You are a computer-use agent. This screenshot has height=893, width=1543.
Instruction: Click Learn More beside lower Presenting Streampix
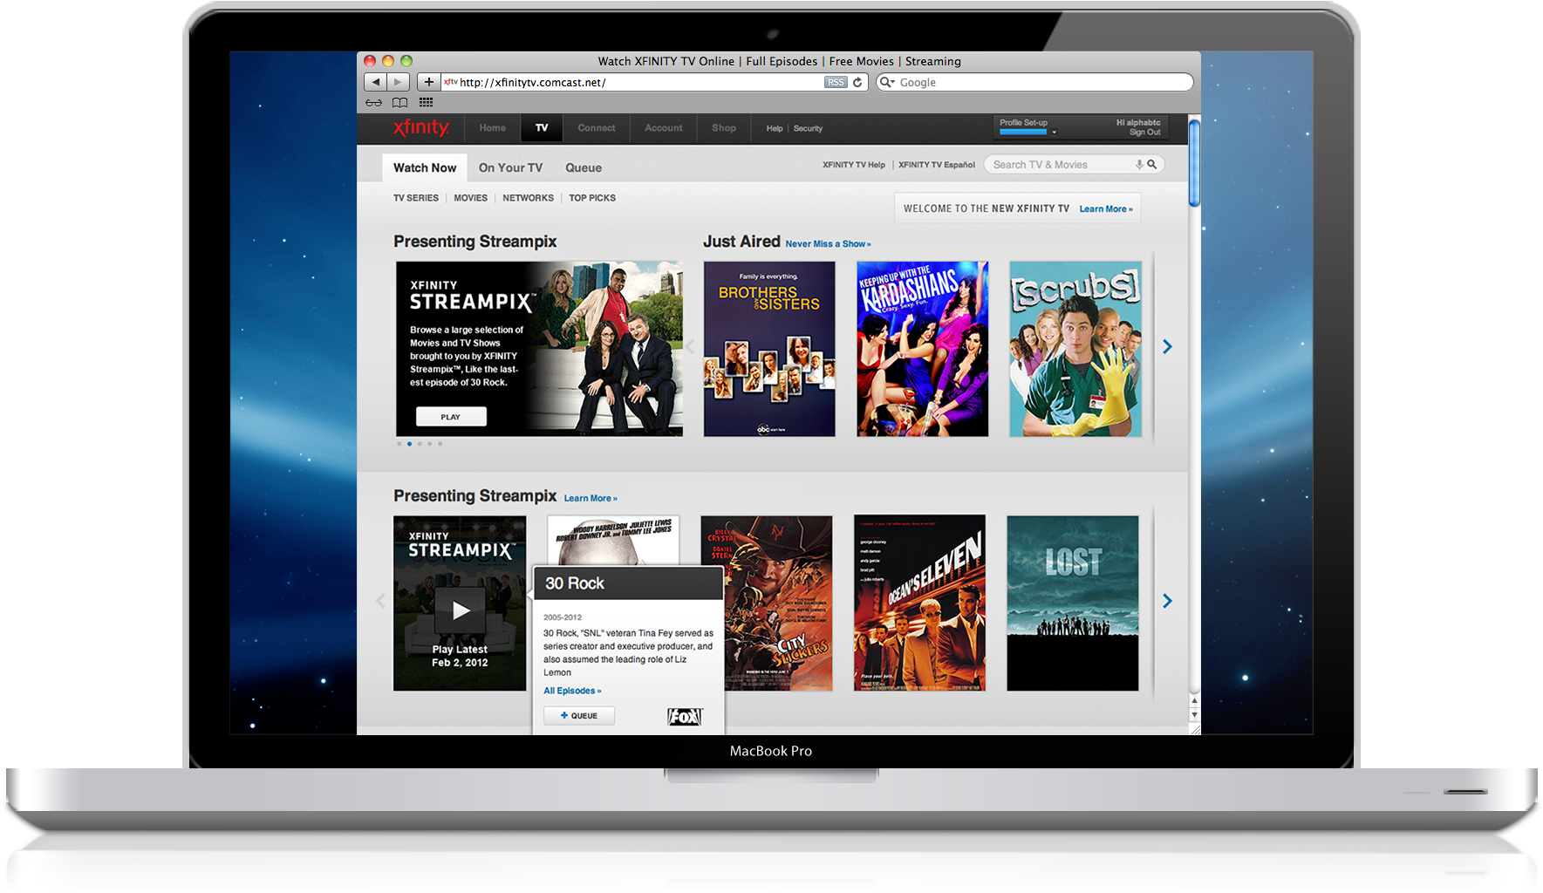coord(591,499)
